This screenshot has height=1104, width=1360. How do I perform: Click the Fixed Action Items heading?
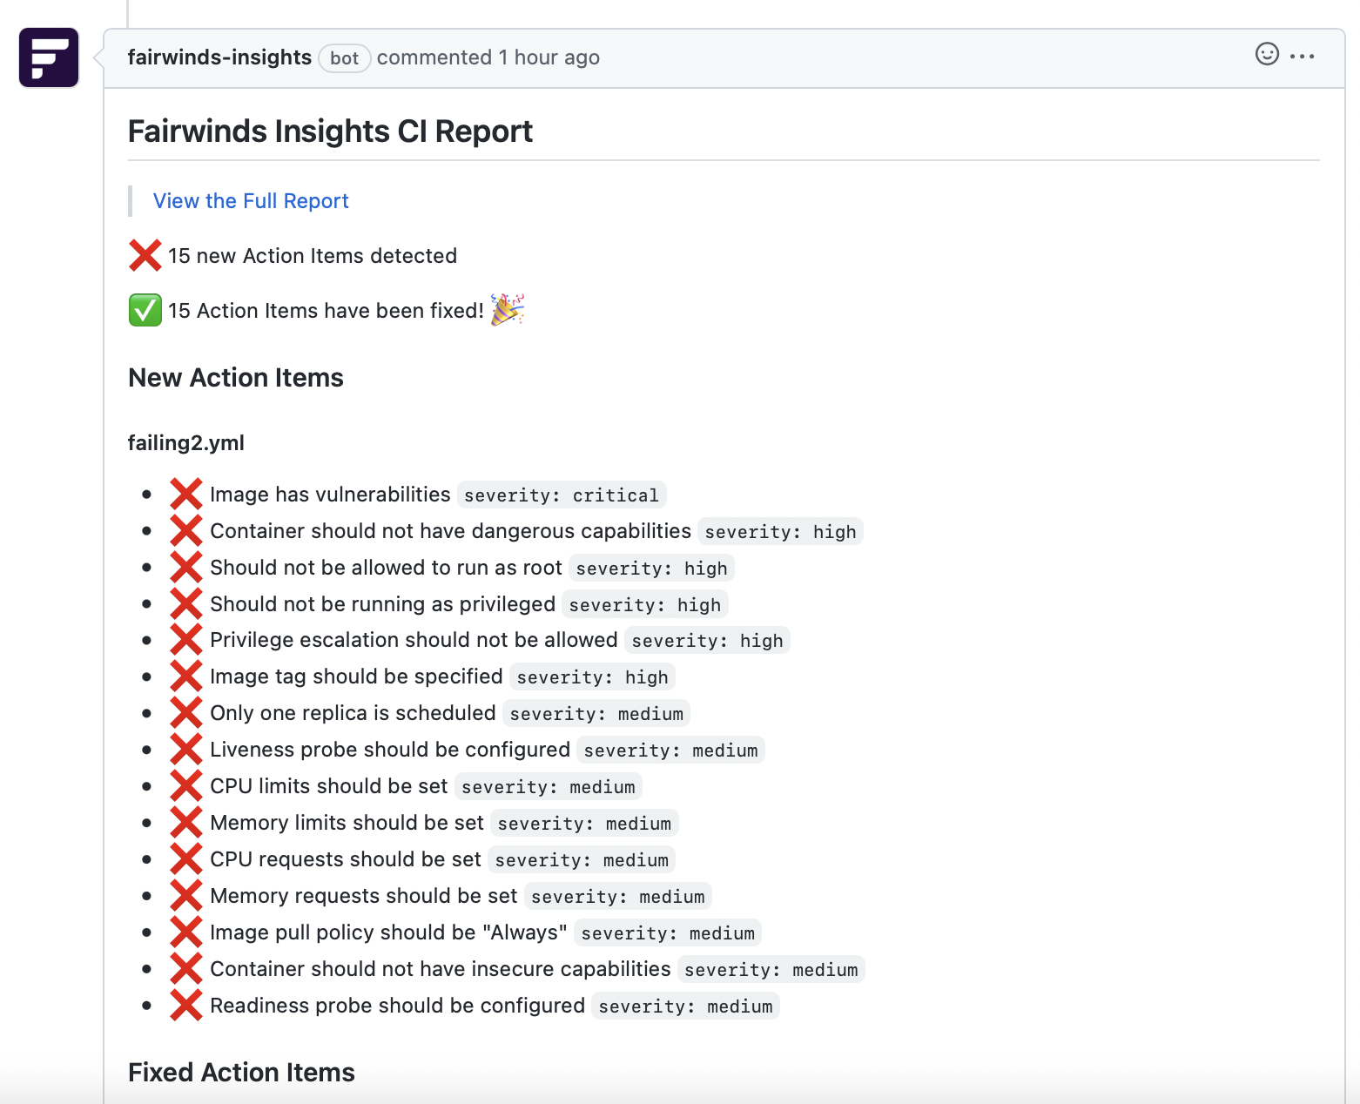241,1073
